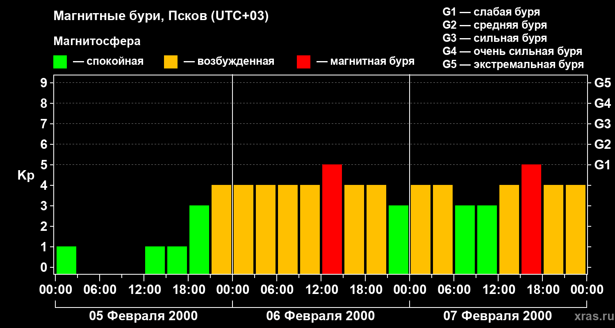Screen dimensions: 615x328
Task: Click the 'G5 — экстремальная буря' legend line
Action: 513,64
